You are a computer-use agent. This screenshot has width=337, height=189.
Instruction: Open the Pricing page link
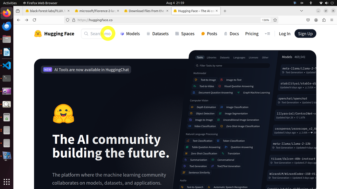tap(252, 34)
